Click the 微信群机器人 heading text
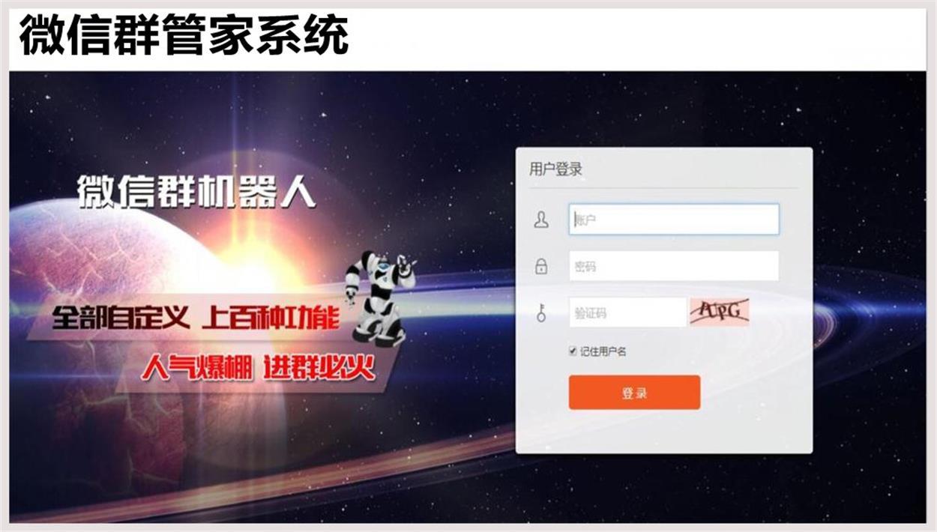The height and width of the screenshot is (532, 937). [197, 192]
